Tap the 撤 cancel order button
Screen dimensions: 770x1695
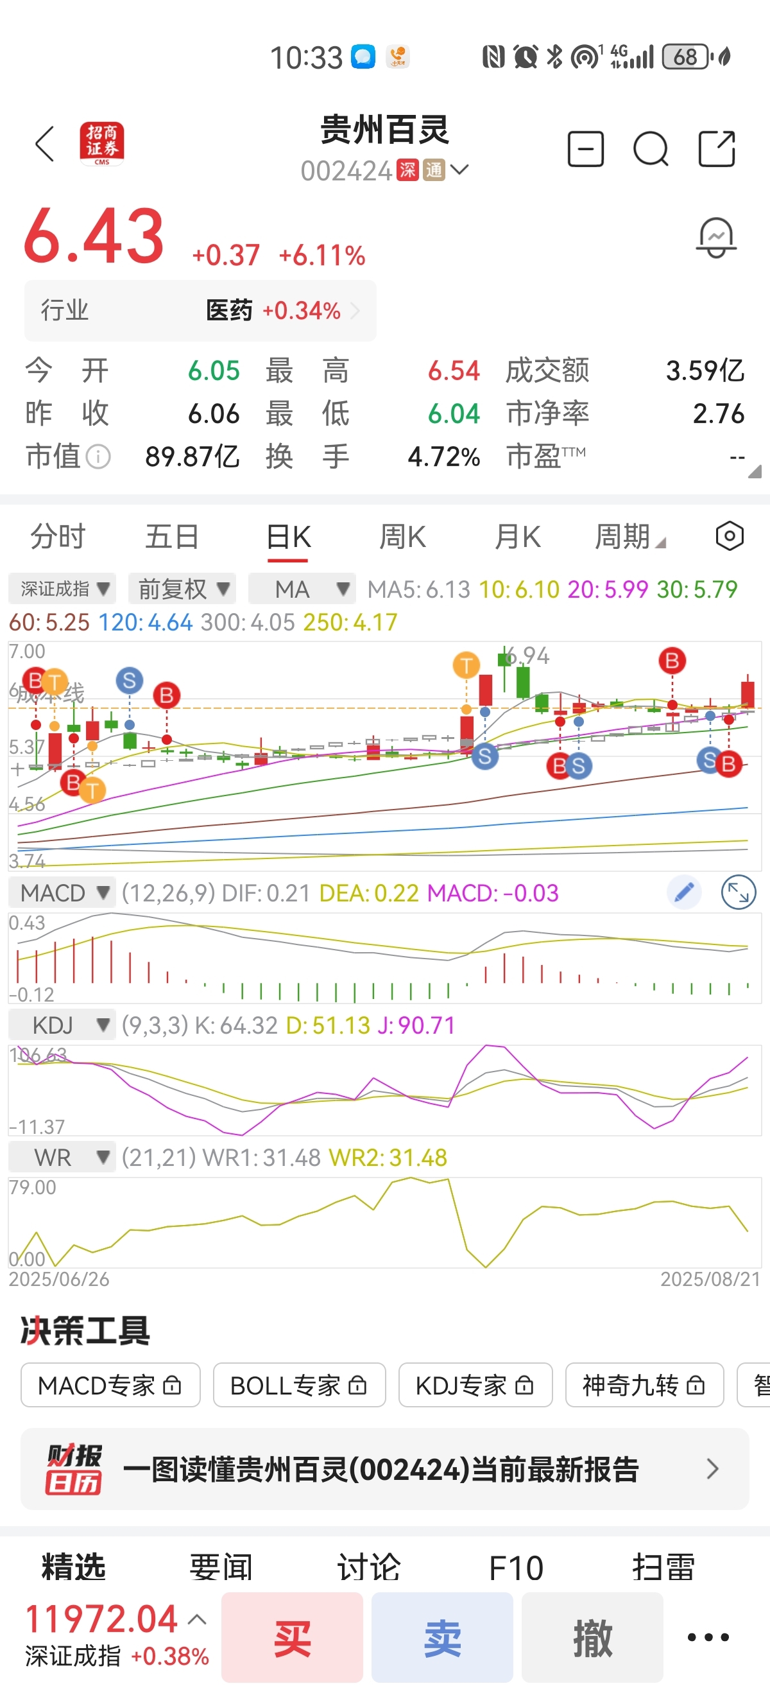coord(592,1637)
